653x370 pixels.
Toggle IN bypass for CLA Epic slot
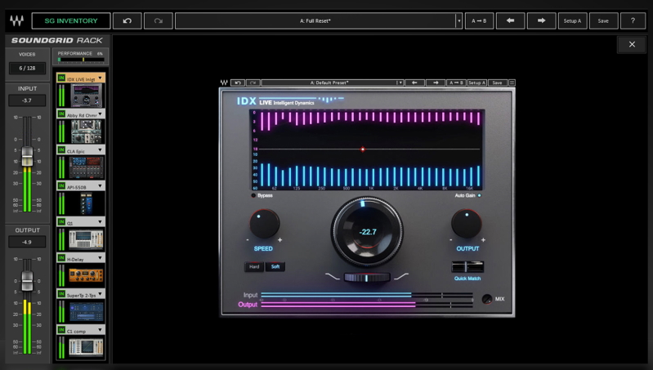coord(61,149)
